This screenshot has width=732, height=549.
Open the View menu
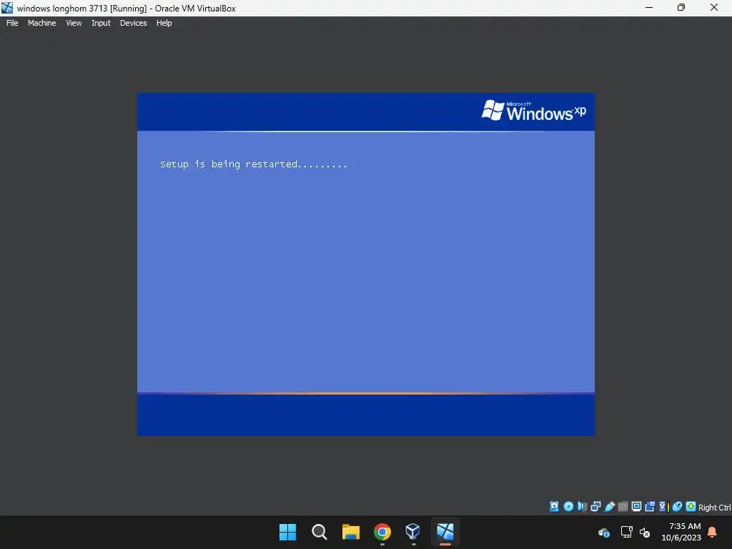pyautogui.click(x=74, y=23)
